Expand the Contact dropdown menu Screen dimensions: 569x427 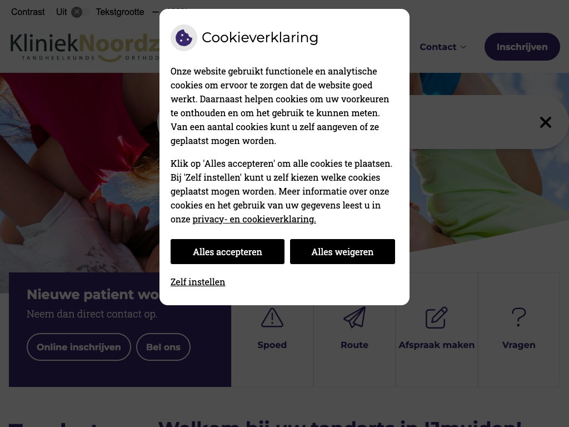tap(443, 47)
